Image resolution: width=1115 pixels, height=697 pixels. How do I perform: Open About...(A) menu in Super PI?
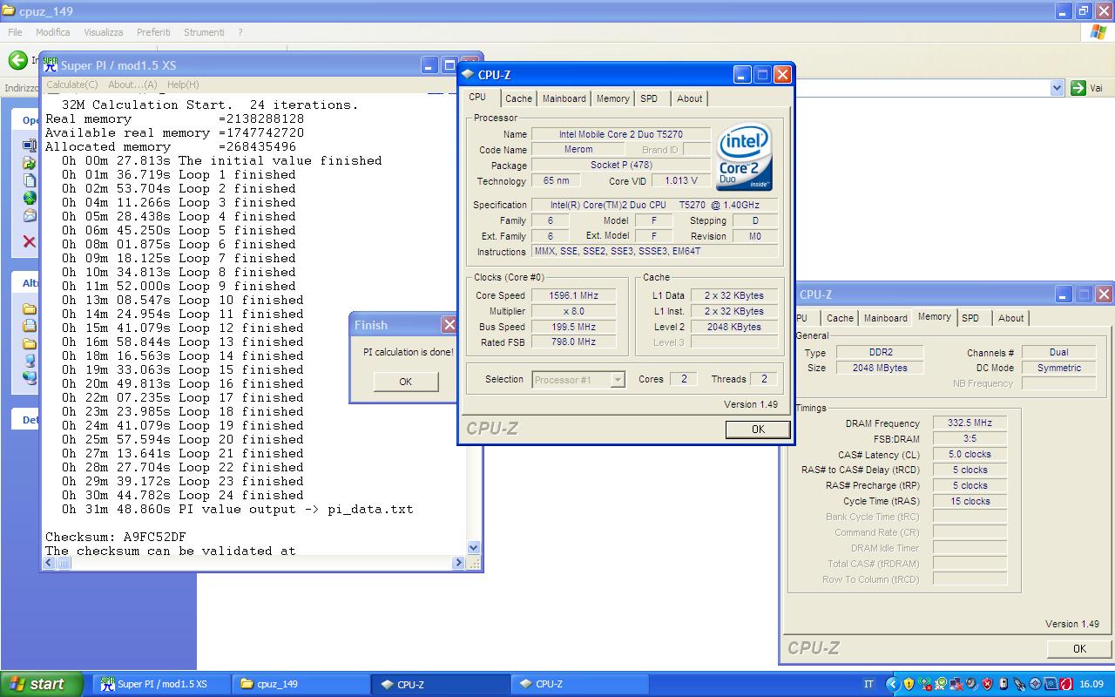[x=132, y=85]
